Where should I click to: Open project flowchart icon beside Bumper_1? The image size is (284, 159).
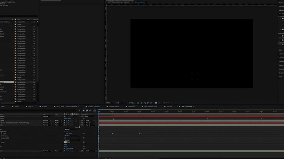[x=38, y=22]
